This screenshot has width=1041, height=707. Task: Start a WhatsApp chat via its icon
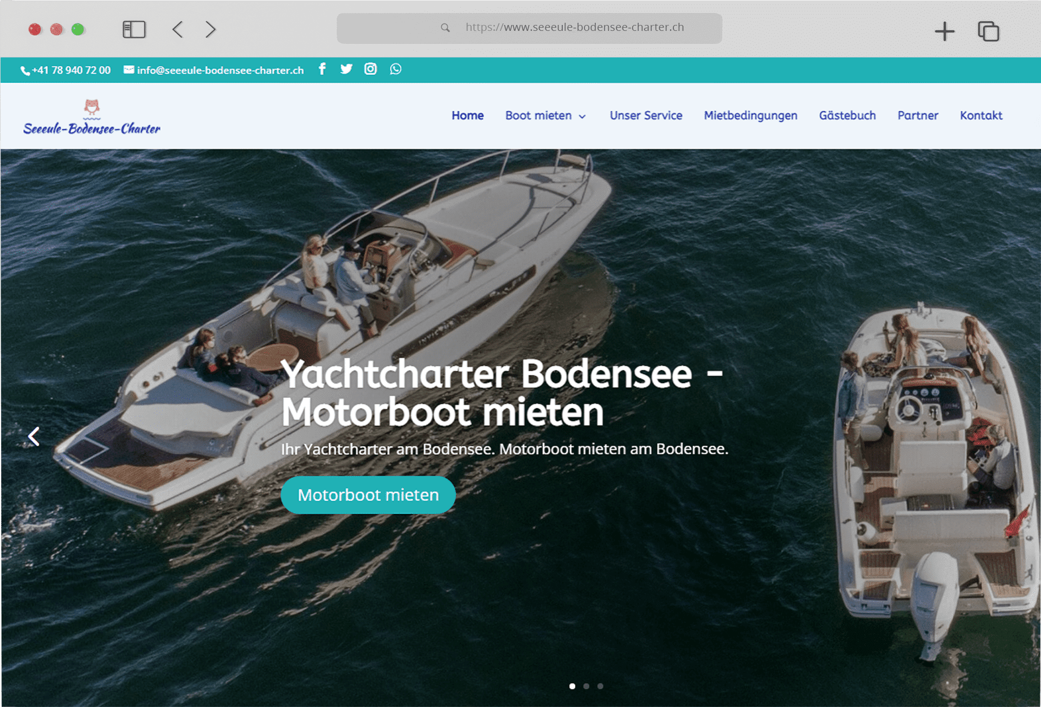point(395,69)
